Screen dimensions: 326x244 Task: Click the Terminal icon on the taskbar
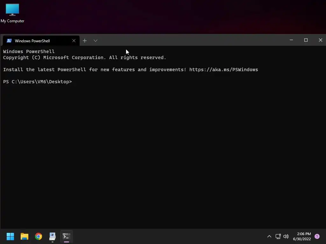click(67, 236)
